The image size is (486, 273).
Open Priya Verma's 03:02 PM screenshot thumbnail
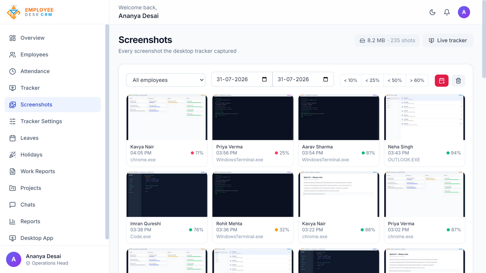(x=425, y=194)
